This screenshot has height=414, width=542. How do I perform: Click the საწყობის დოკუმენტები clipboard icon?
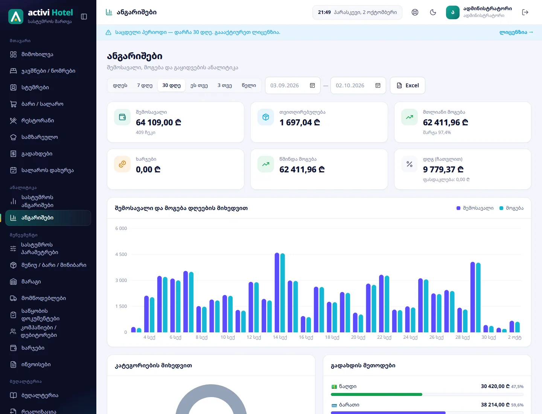point(13,315)
